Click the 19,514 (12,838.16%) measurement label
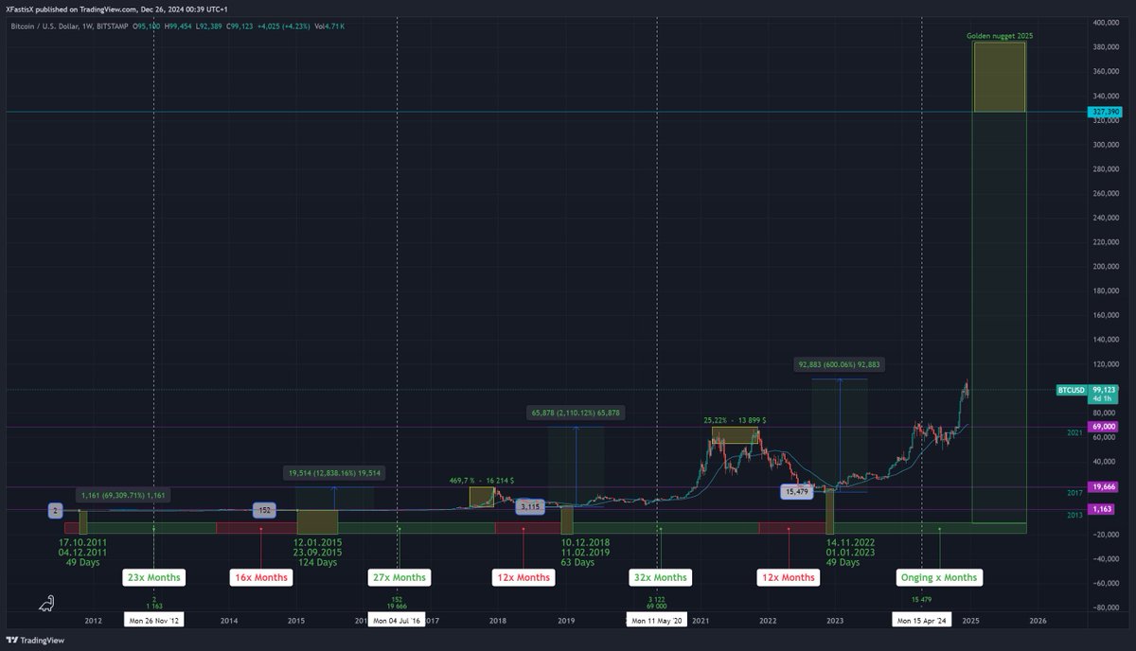Image resolution: width=1136 pixels, height=651 pixels. (x=334, y=472)
